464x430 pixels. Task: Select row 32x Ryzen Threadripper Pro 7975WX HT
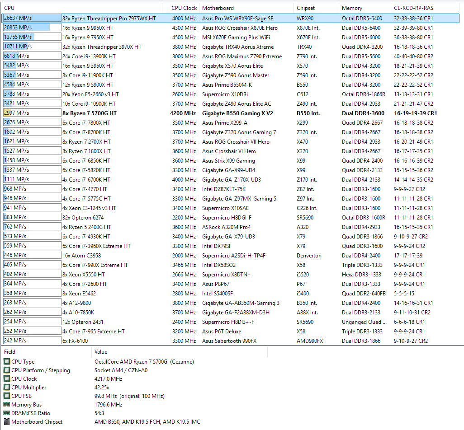(x=230, y=19)
